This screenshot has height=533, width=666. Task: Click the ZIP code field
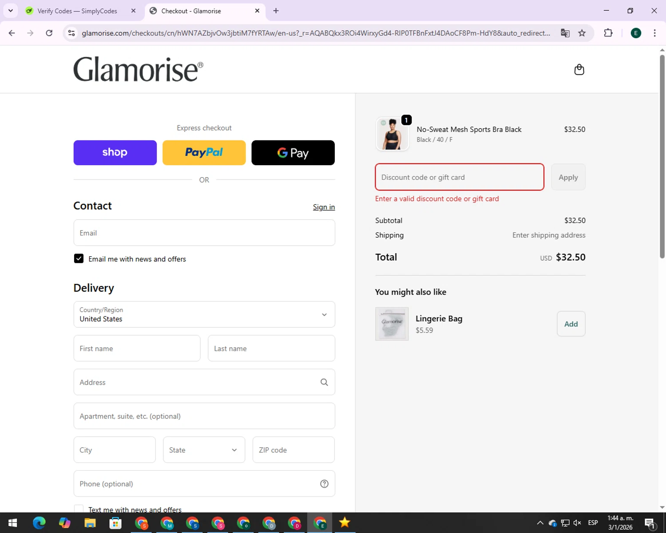tap(293, 449)
